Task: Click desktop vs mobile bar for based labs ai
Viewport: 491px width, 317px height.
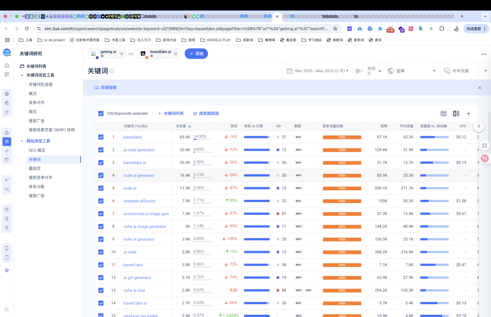Action: 434,303
